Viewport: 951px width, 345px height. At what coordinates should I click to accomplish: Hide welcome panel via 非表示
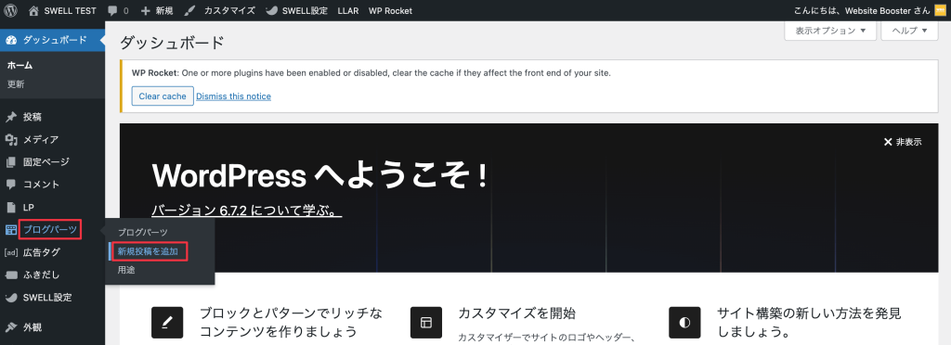(x=908, y=142)
